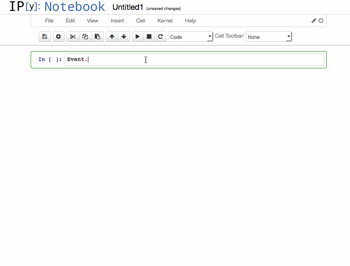Open the View menu

pyautogui.click(x=93, y=21)
